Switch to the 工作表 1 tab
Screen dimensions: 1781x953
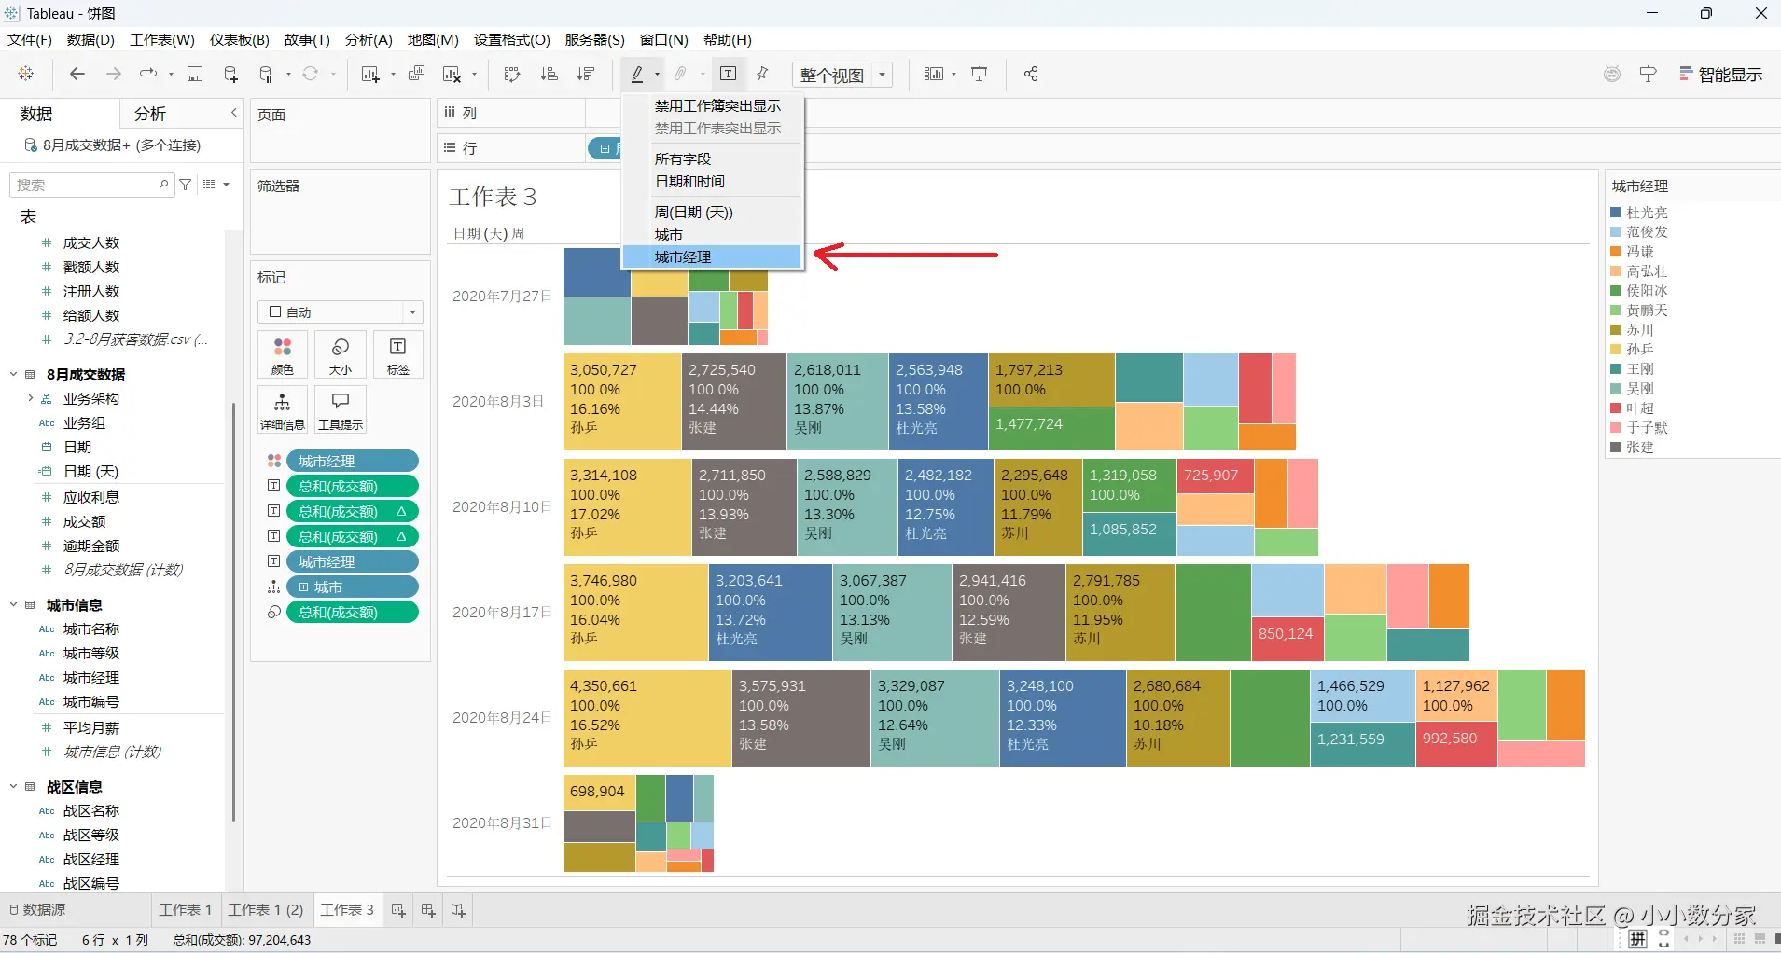pos(186,910)
